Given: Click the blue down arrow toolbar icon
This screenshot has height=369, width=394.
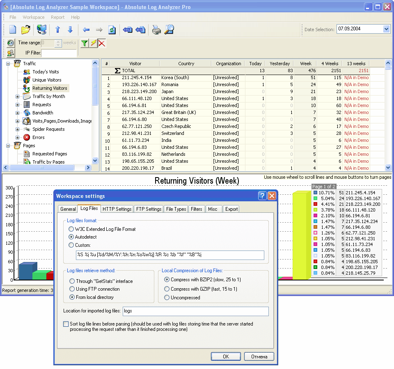Looking at the screenshot, I should tap(70, 30).
